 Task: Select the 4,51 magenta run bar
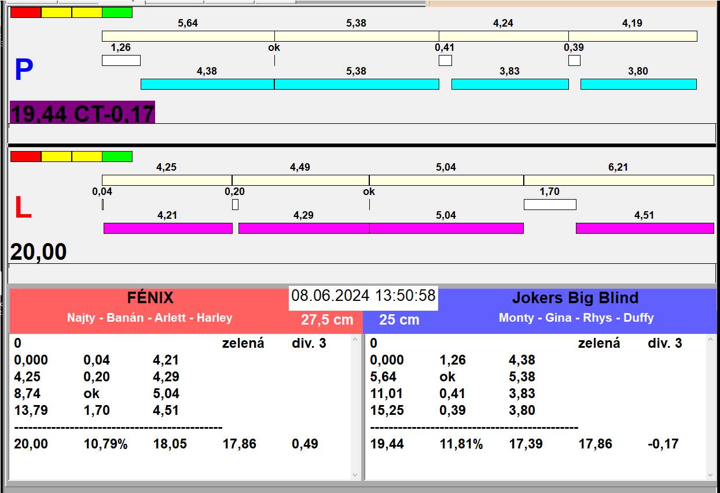[644, 229]
